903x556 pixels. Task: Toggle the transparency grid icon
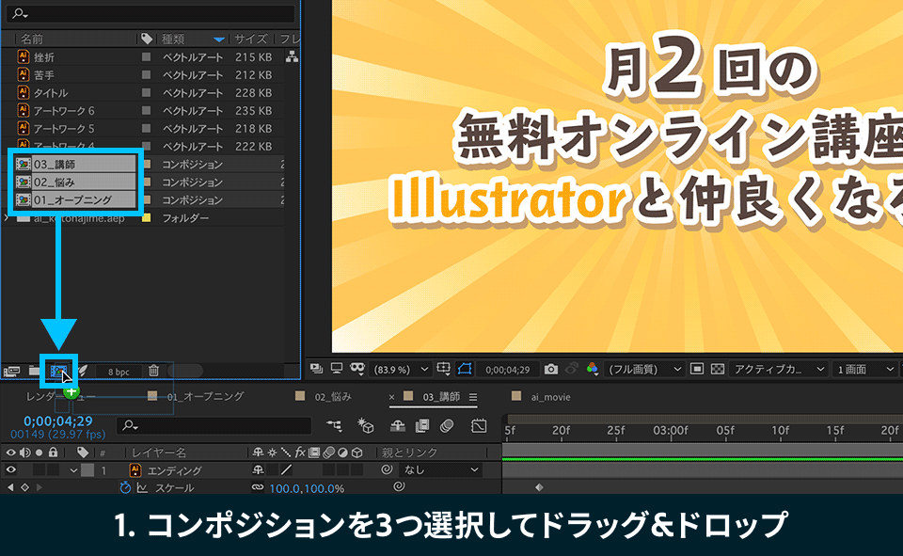(718, 369)
